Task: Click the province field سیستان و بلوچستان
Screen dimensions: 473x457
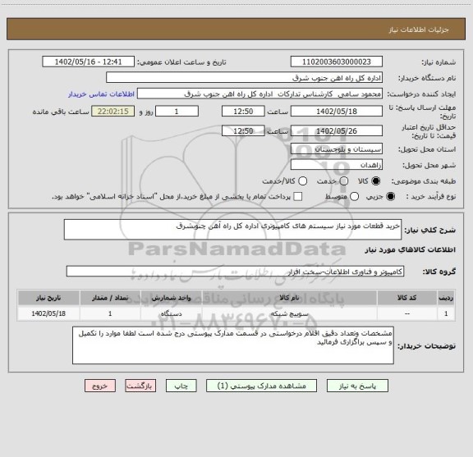Action: tap(337, 149)
